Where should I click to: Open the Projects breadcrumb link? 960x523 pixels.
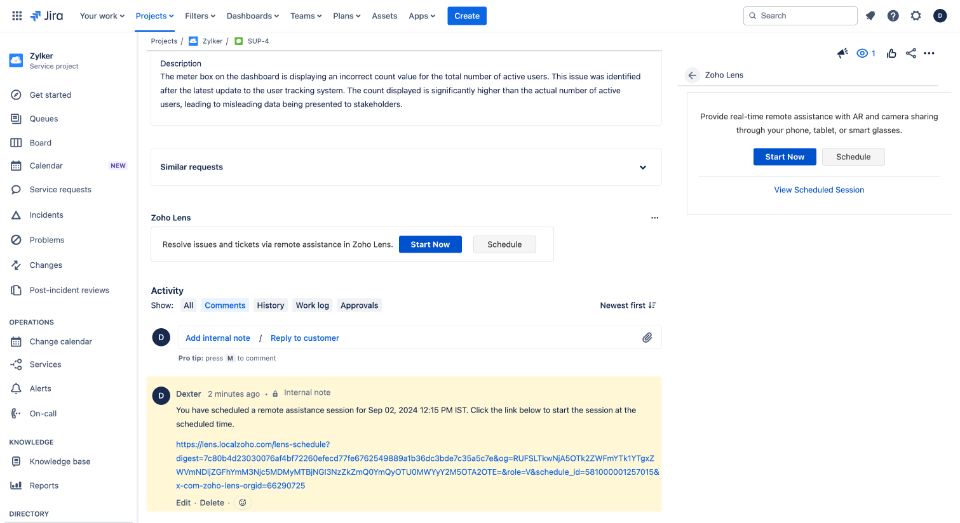pos(164,41)
